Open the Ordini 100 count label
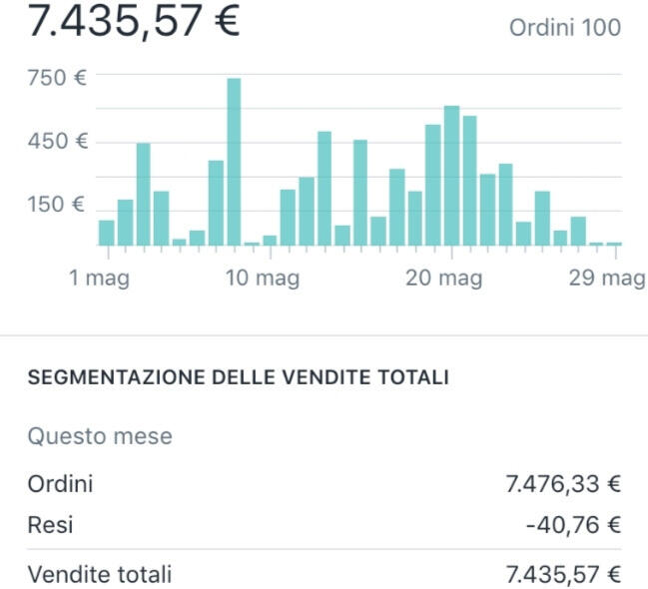Image resolution: width=648 pixels, height=589 pixels. (565, 28)
